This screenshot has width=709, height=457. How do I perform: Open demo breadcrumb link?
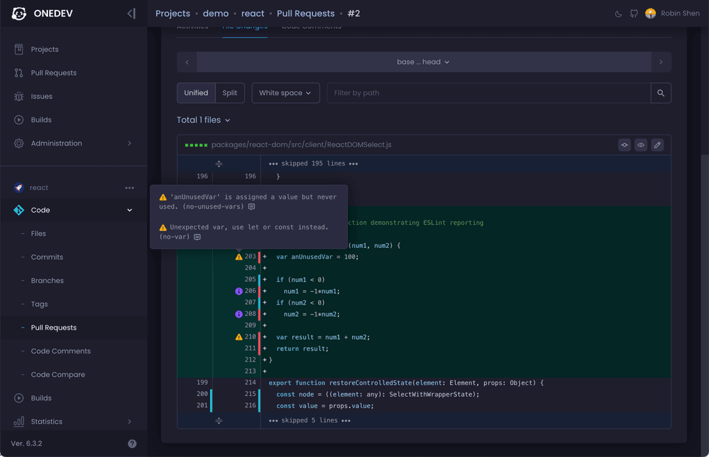click(x=216, y=14)
